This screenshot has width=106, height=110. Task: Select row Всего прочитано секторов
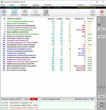pos(48,70)
